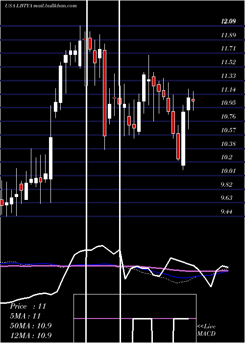Click the 9.82 price level label
The height and width of the screenshot is (343, 245).
(x=226, y=184)
